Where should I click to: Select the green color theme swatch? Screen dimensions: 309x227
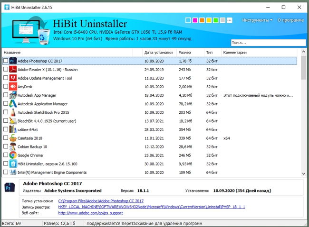coord(216,20)
